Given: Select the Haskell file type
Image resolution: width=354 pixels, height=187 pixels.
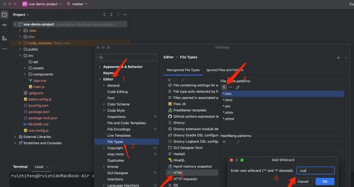Looking at the screenshot, I should point(179,154).
